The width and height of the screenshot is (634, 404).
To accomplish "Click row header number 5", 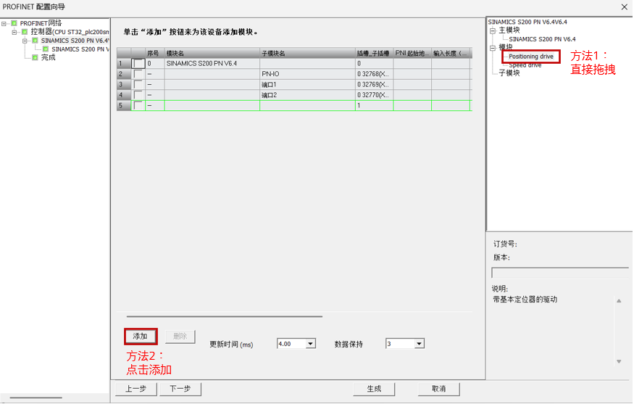I will pyautogui.click(x=123, y=106).
